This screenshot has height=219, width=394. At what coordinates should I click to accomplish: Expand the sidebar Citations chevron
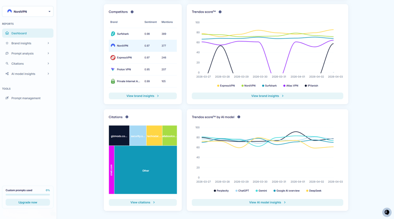pos(48,64)
